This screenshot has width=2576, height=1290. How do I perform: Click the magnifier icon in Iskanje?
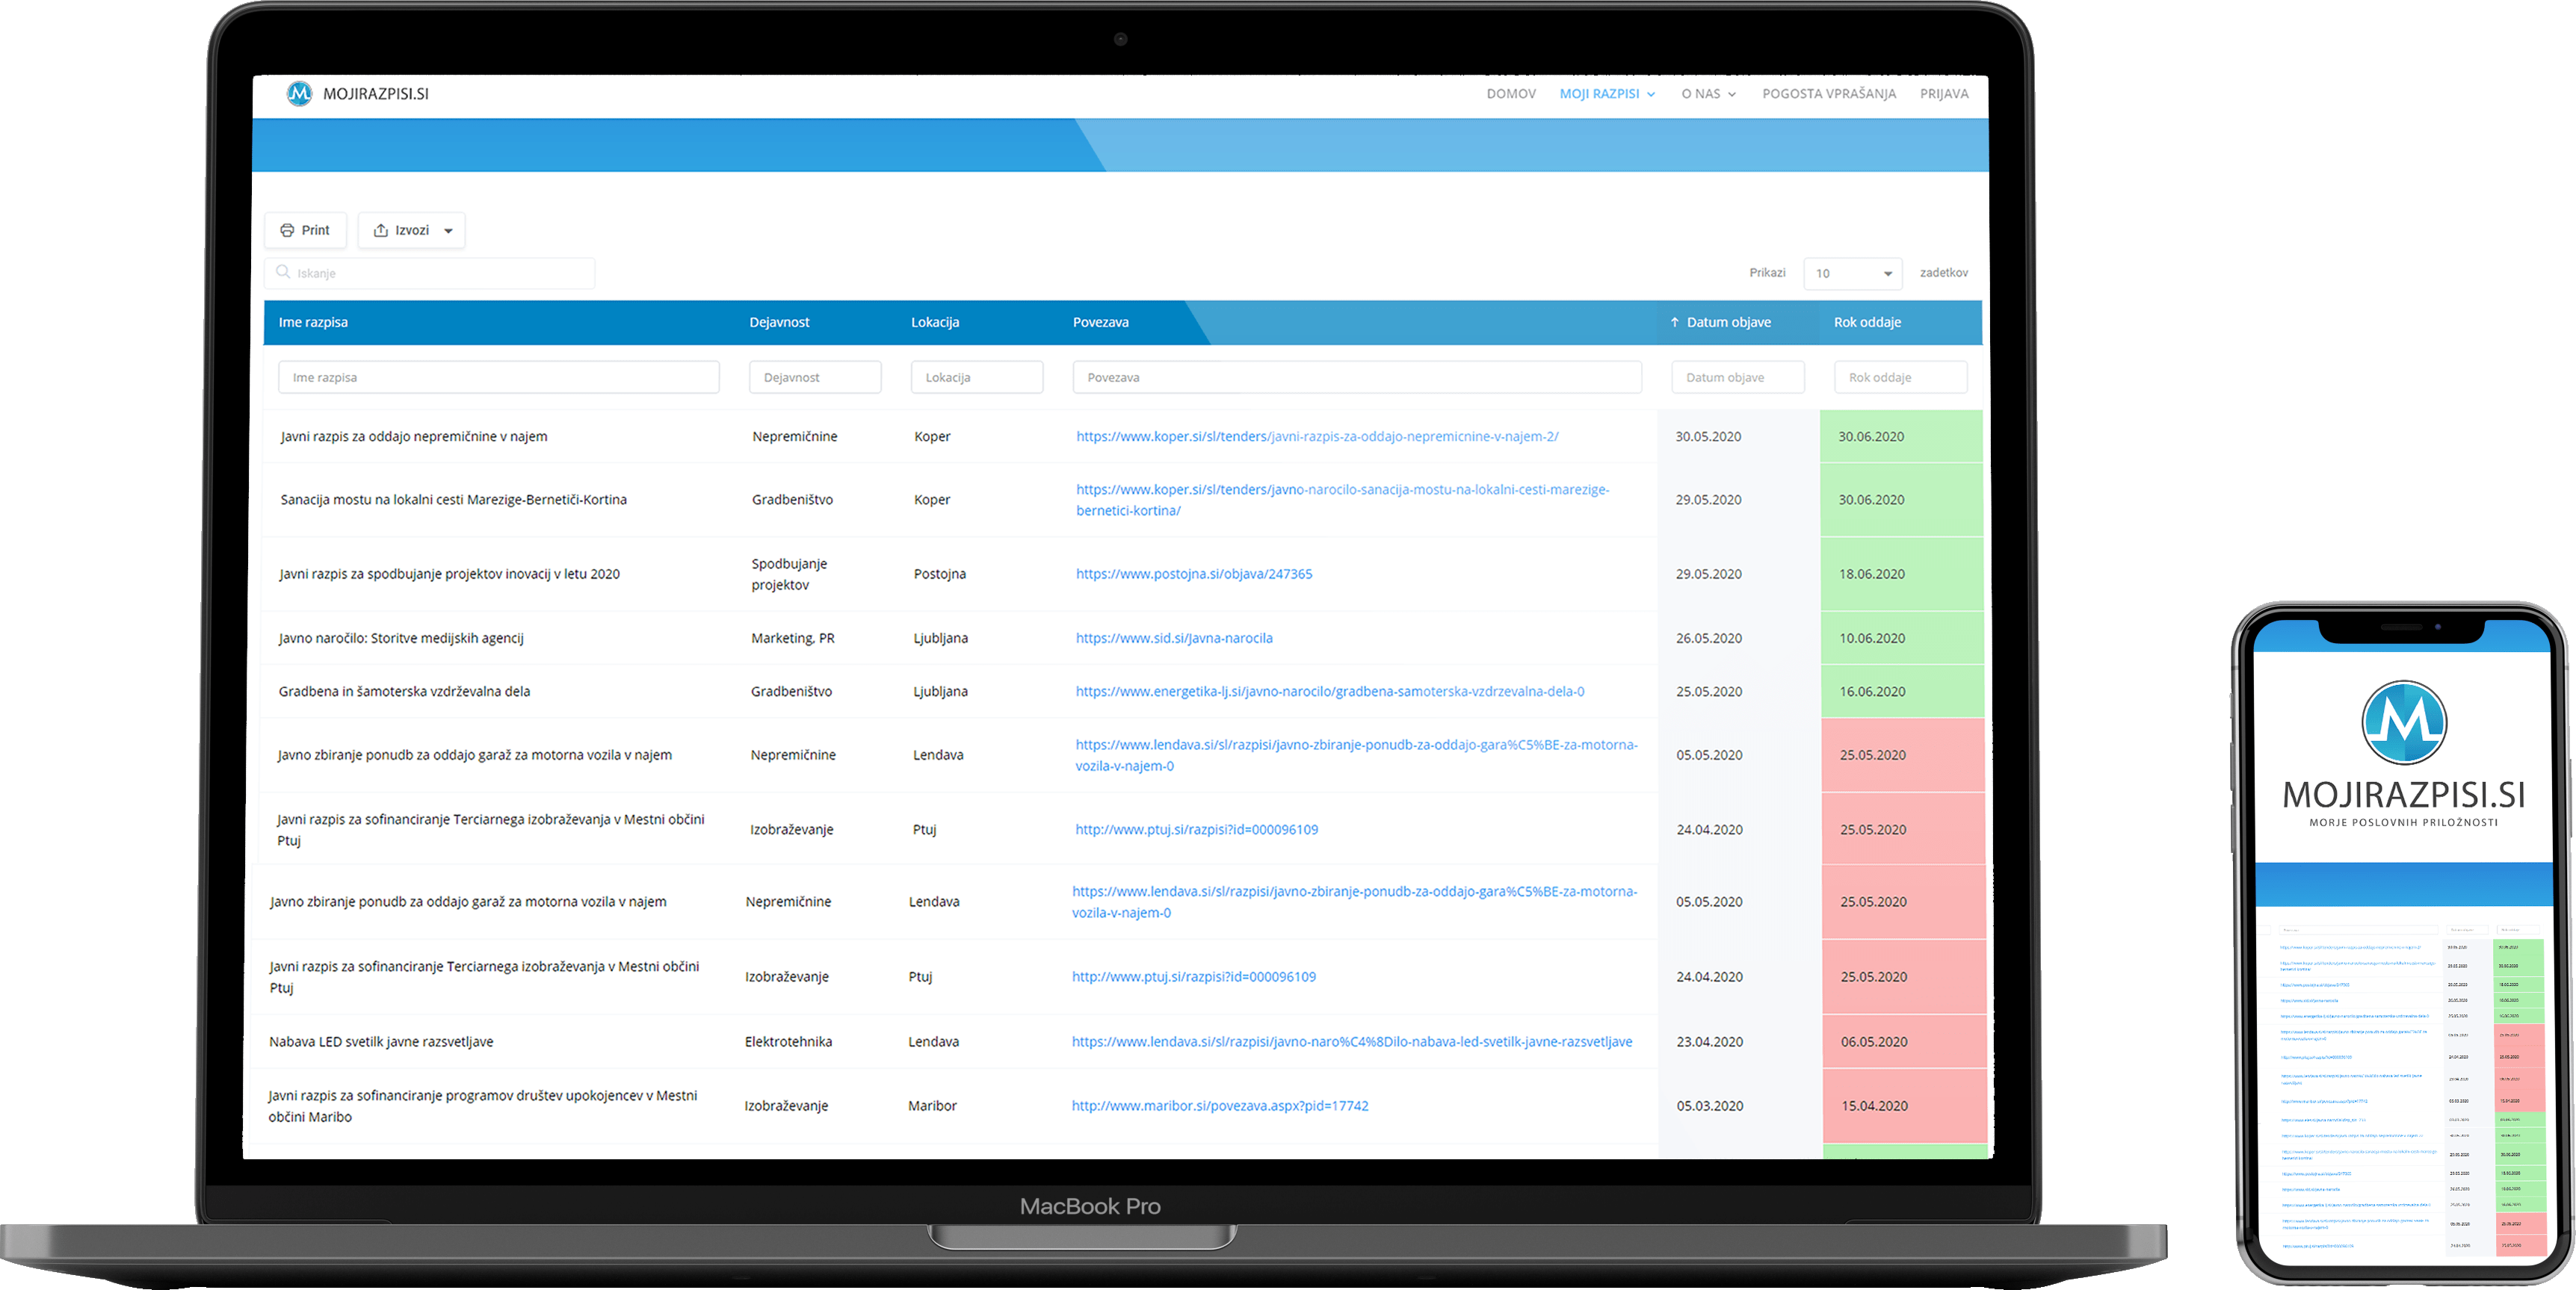coord(283,272)
